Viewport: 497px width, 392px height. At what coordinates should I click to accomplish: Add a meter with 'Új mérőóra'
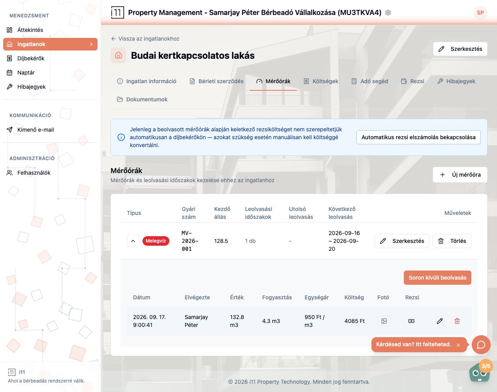click(460, 175)
